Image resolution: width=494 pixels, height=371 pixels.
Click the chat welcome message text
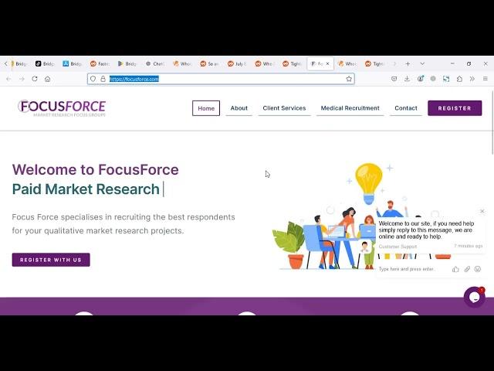pyautogui.click(x=426, y=230)
